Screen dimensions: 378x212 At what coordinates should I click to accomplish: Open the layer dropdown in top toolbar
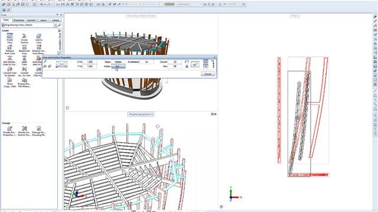click(201, 4)
